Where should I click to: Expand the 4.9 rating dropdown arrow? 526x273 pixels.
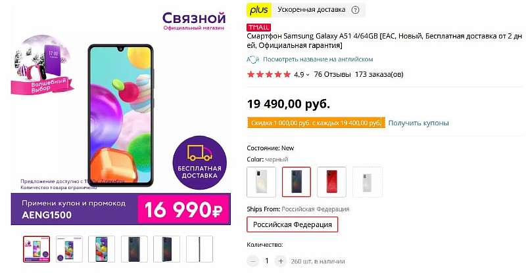(x=308, y=75)
